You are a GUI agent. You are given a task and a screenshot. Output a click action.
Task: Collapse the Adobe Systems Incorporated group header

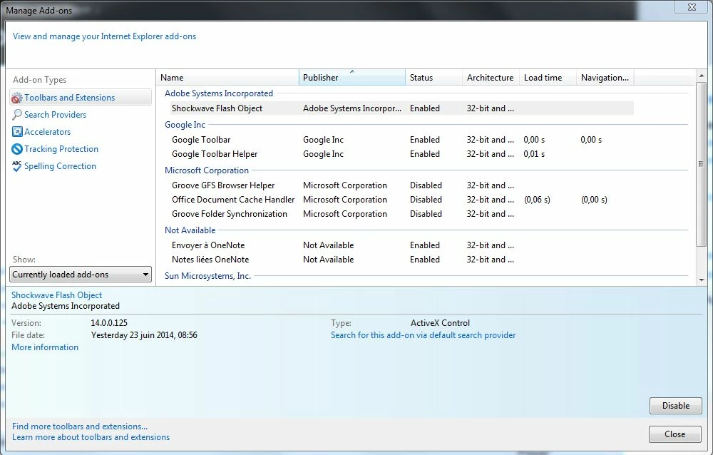(x=219, y=93)
